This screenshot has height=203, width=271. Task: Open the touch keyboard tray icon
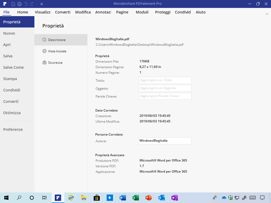point(253,198)
